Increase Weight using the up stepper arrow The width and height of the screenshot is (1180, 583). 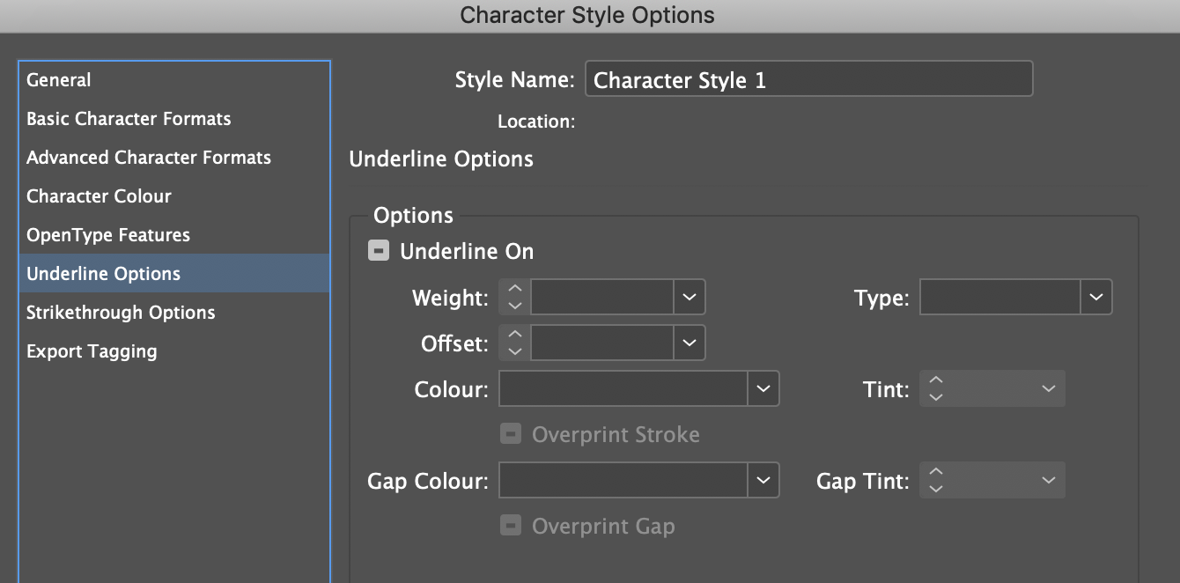(514, 290)
